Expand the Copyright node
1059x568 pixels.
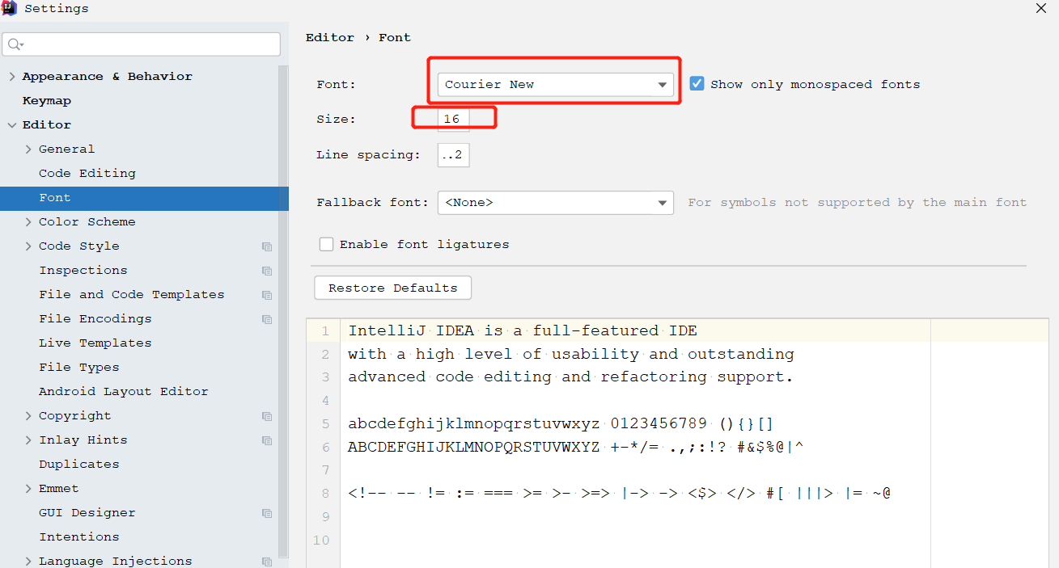tap(28, 416)
